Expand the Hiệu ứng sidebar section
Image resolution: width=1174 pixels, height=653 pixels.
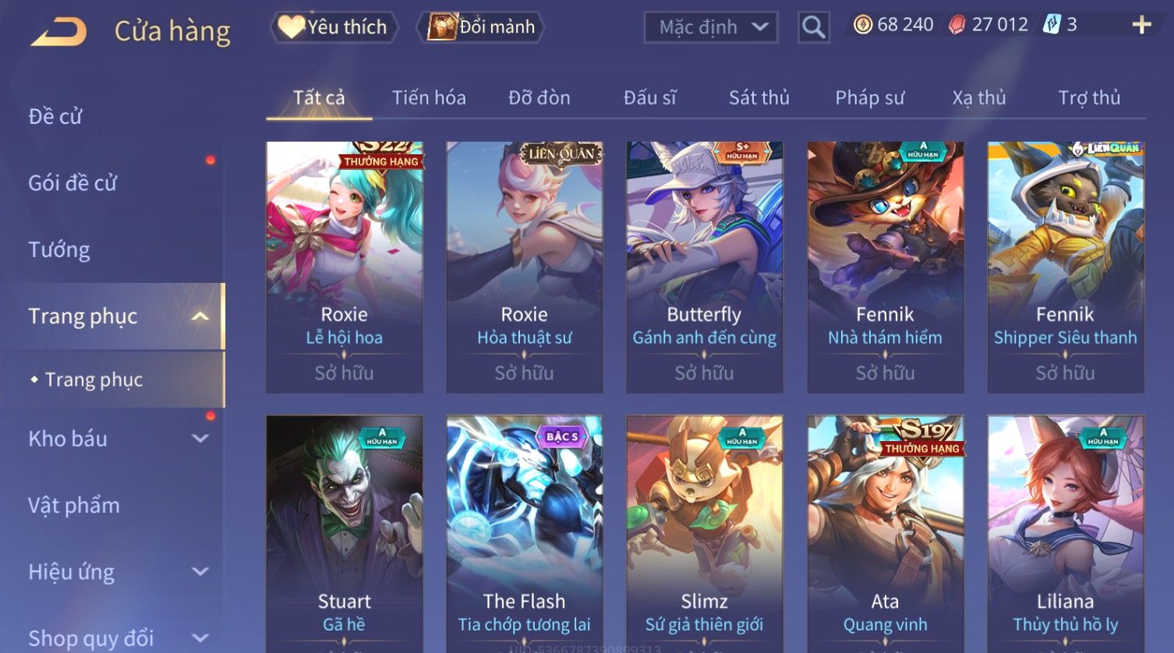[x=200, y=572]
